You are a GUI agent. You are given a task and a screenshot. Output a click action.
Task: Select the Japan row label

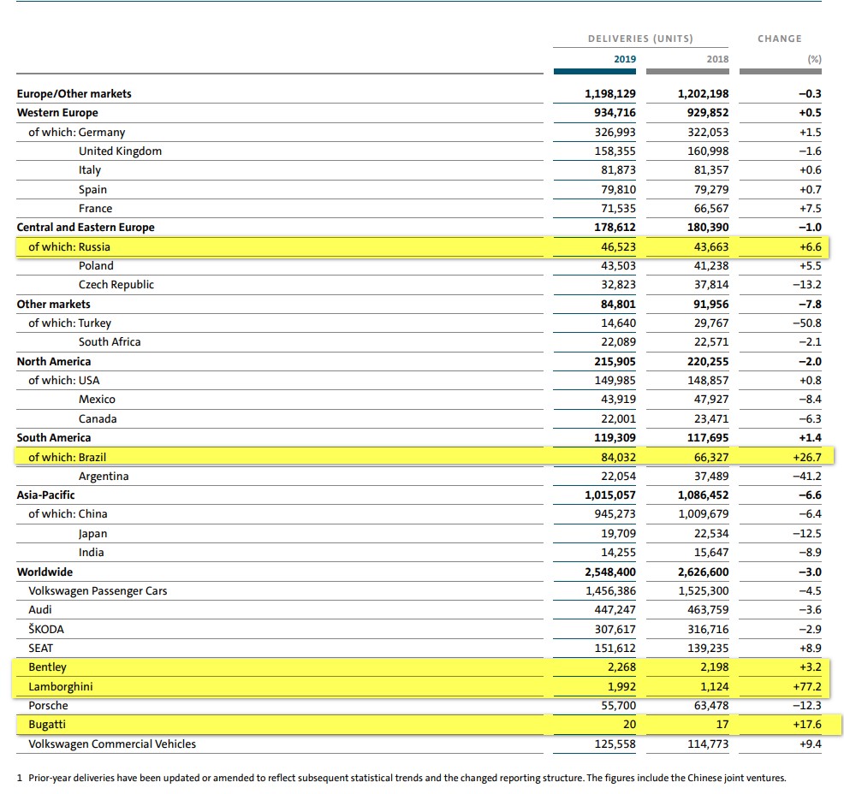point(92,534)
